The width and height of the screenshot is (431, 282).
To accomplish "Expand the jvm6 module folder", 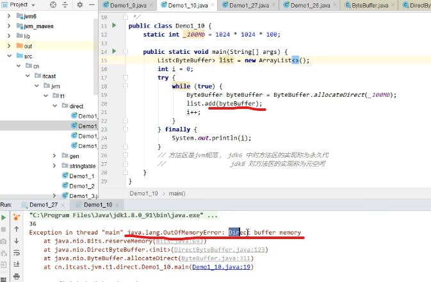I will click(x=9, y=16).
